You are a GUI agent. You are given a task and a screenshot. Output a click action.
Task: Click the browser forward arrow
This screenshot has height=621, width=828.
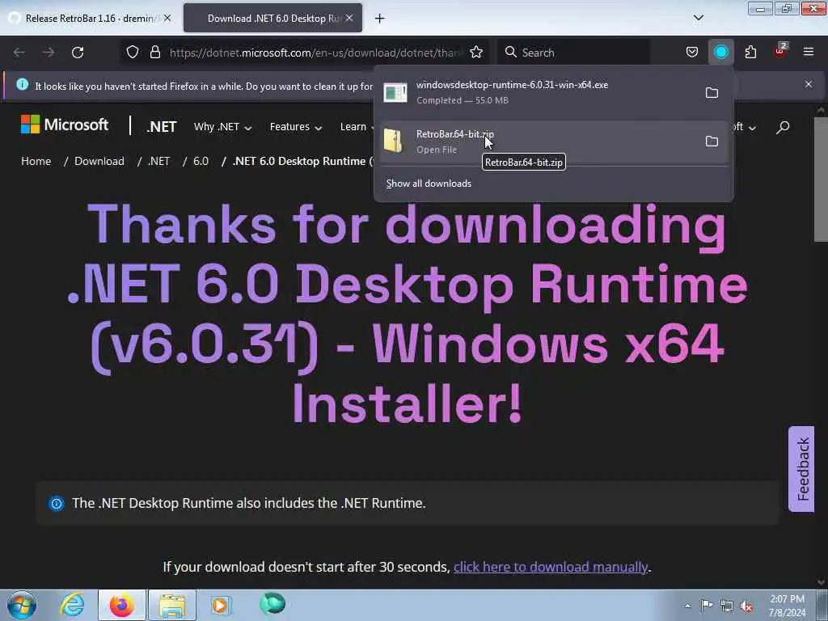coord(48,53)
